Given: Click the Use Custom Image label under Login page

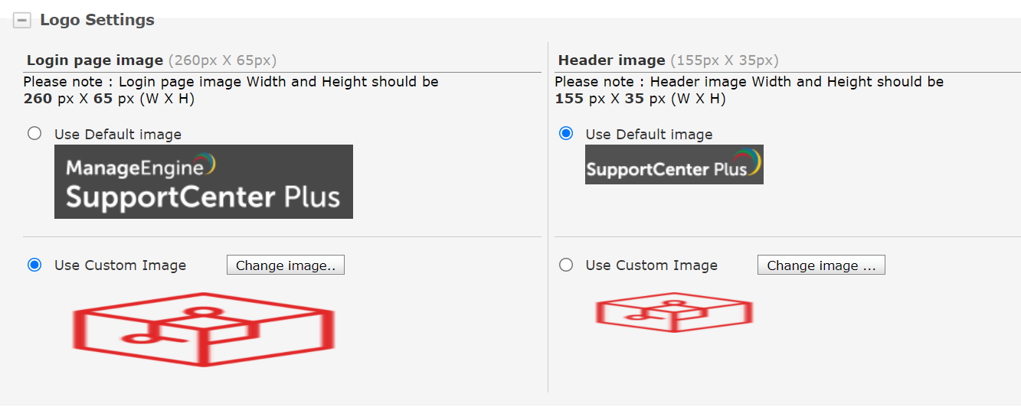Looking at the screenshot, I should [120, 265].
